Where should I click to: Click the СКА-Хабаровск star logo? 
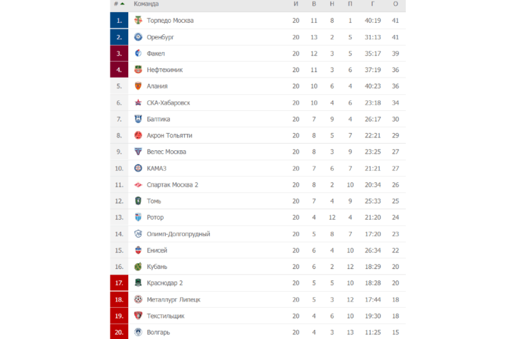tap(138, 103)
